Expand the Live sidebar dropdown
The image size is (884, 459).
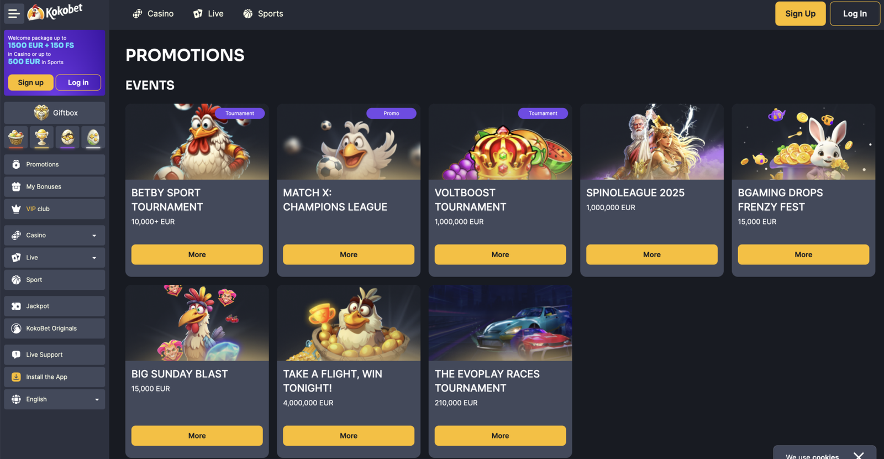pos(55,258)
